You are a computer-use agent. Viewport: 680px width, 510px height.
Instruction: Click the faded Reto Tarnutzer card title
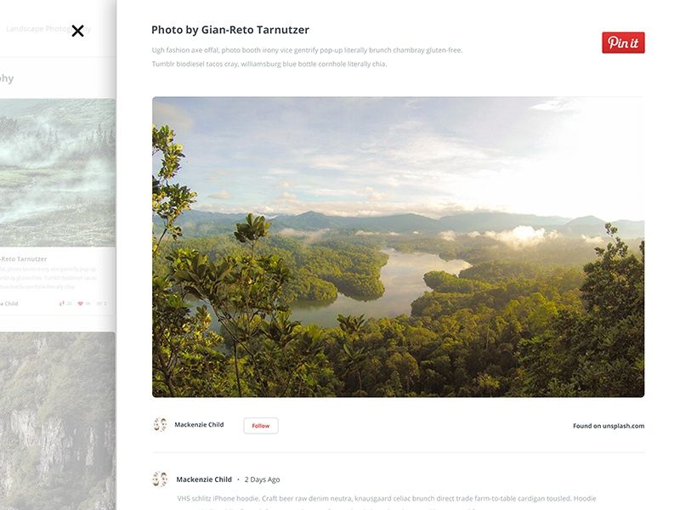pyautogui.click(x=24, y=259)
